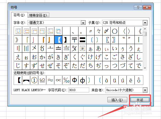Select the 《 left double angle bracket
Screen dimensions: 161x119
[x=139, y=31]
